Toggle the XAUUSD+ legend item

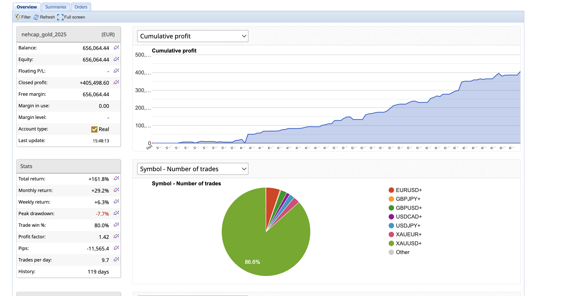pyautogui.click(x=408, y=243)
